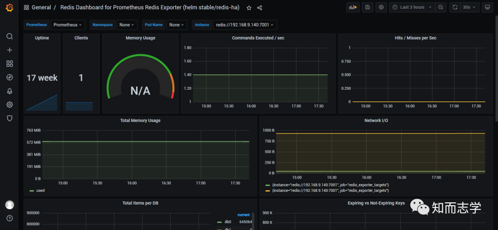Open the 30s refresh interval dropdown
This screenshot has height=230, width=498.
[469, 7]
